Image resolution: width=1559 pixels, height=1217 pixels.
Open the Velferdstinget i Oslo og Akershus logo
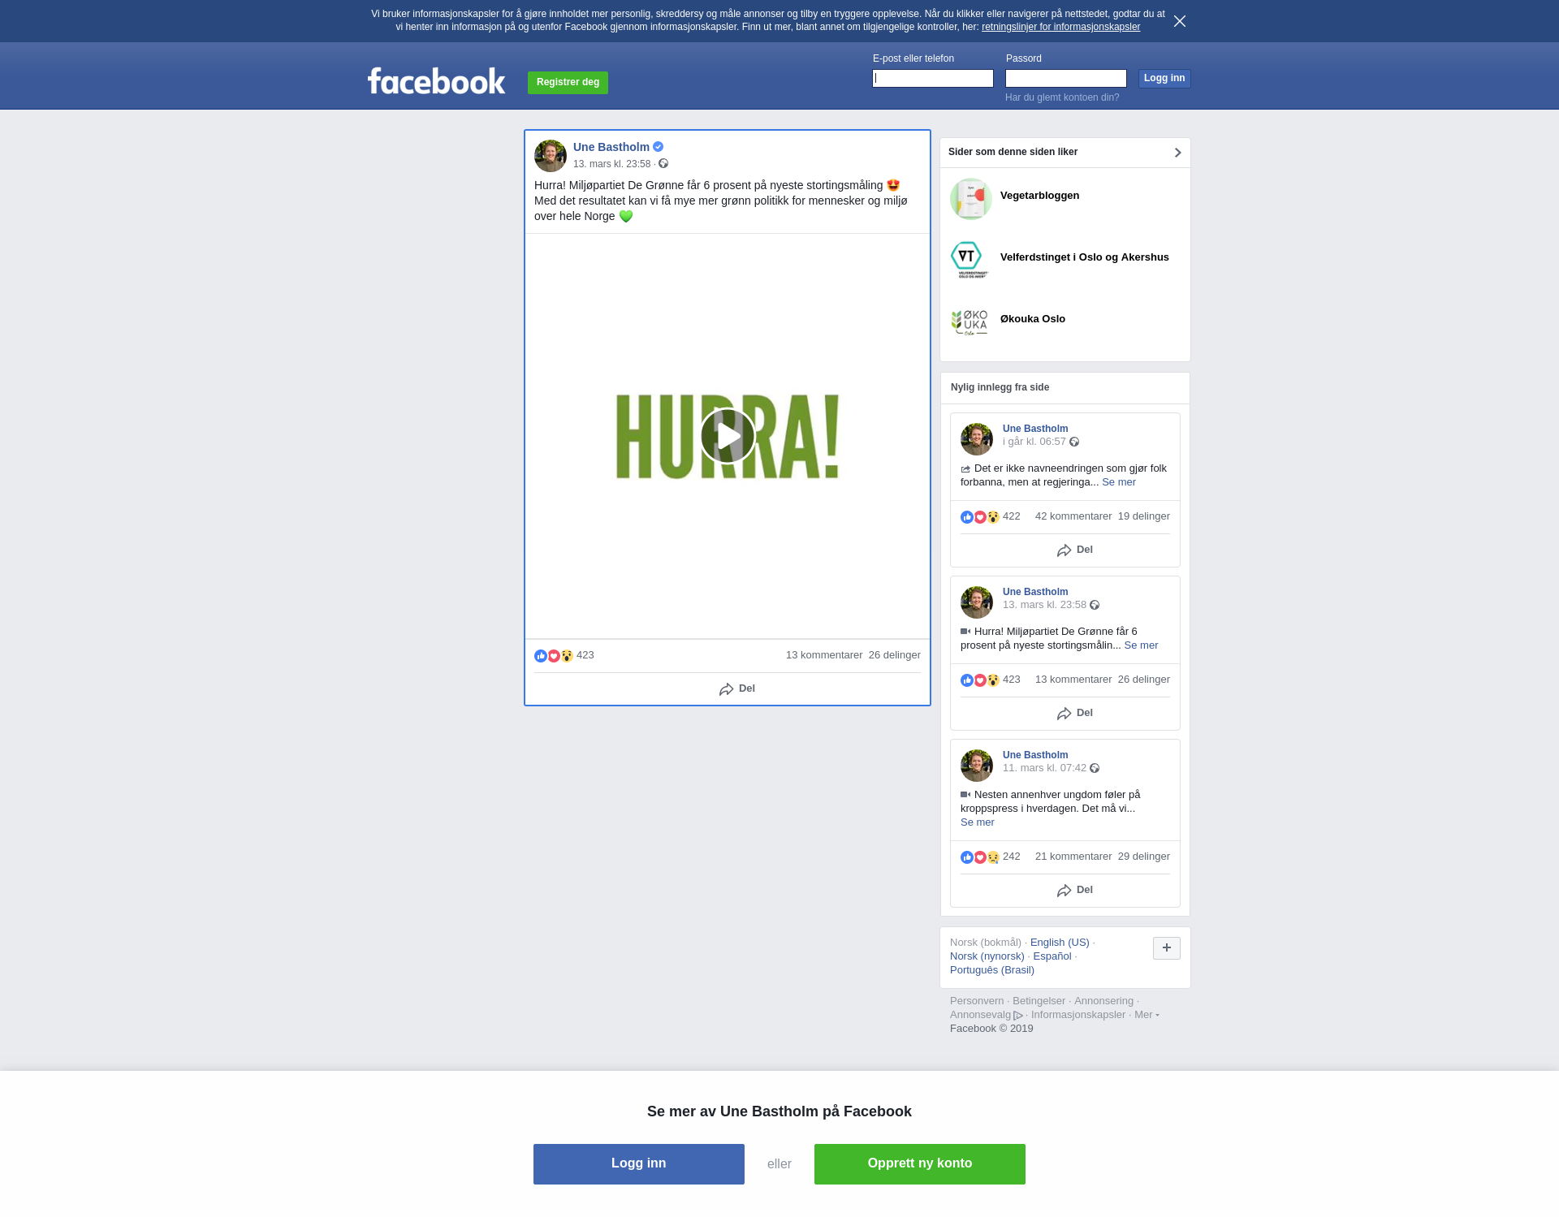pos(971,261)
